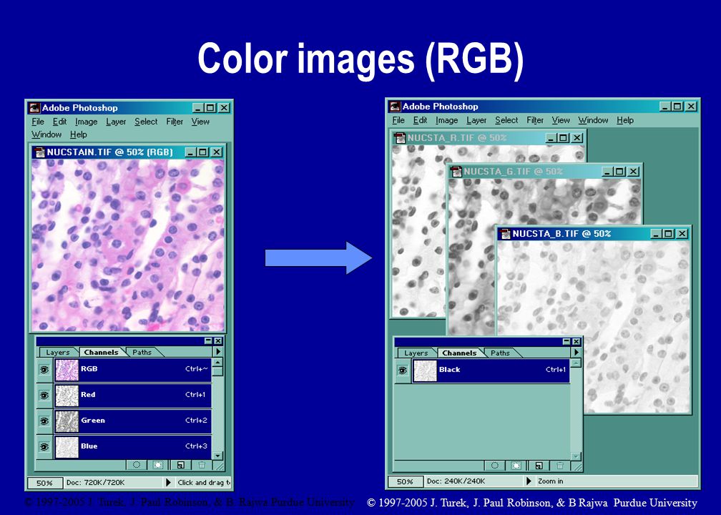Select the Black channel row
This screenshot has width=721, height=515.
(491, 371)
